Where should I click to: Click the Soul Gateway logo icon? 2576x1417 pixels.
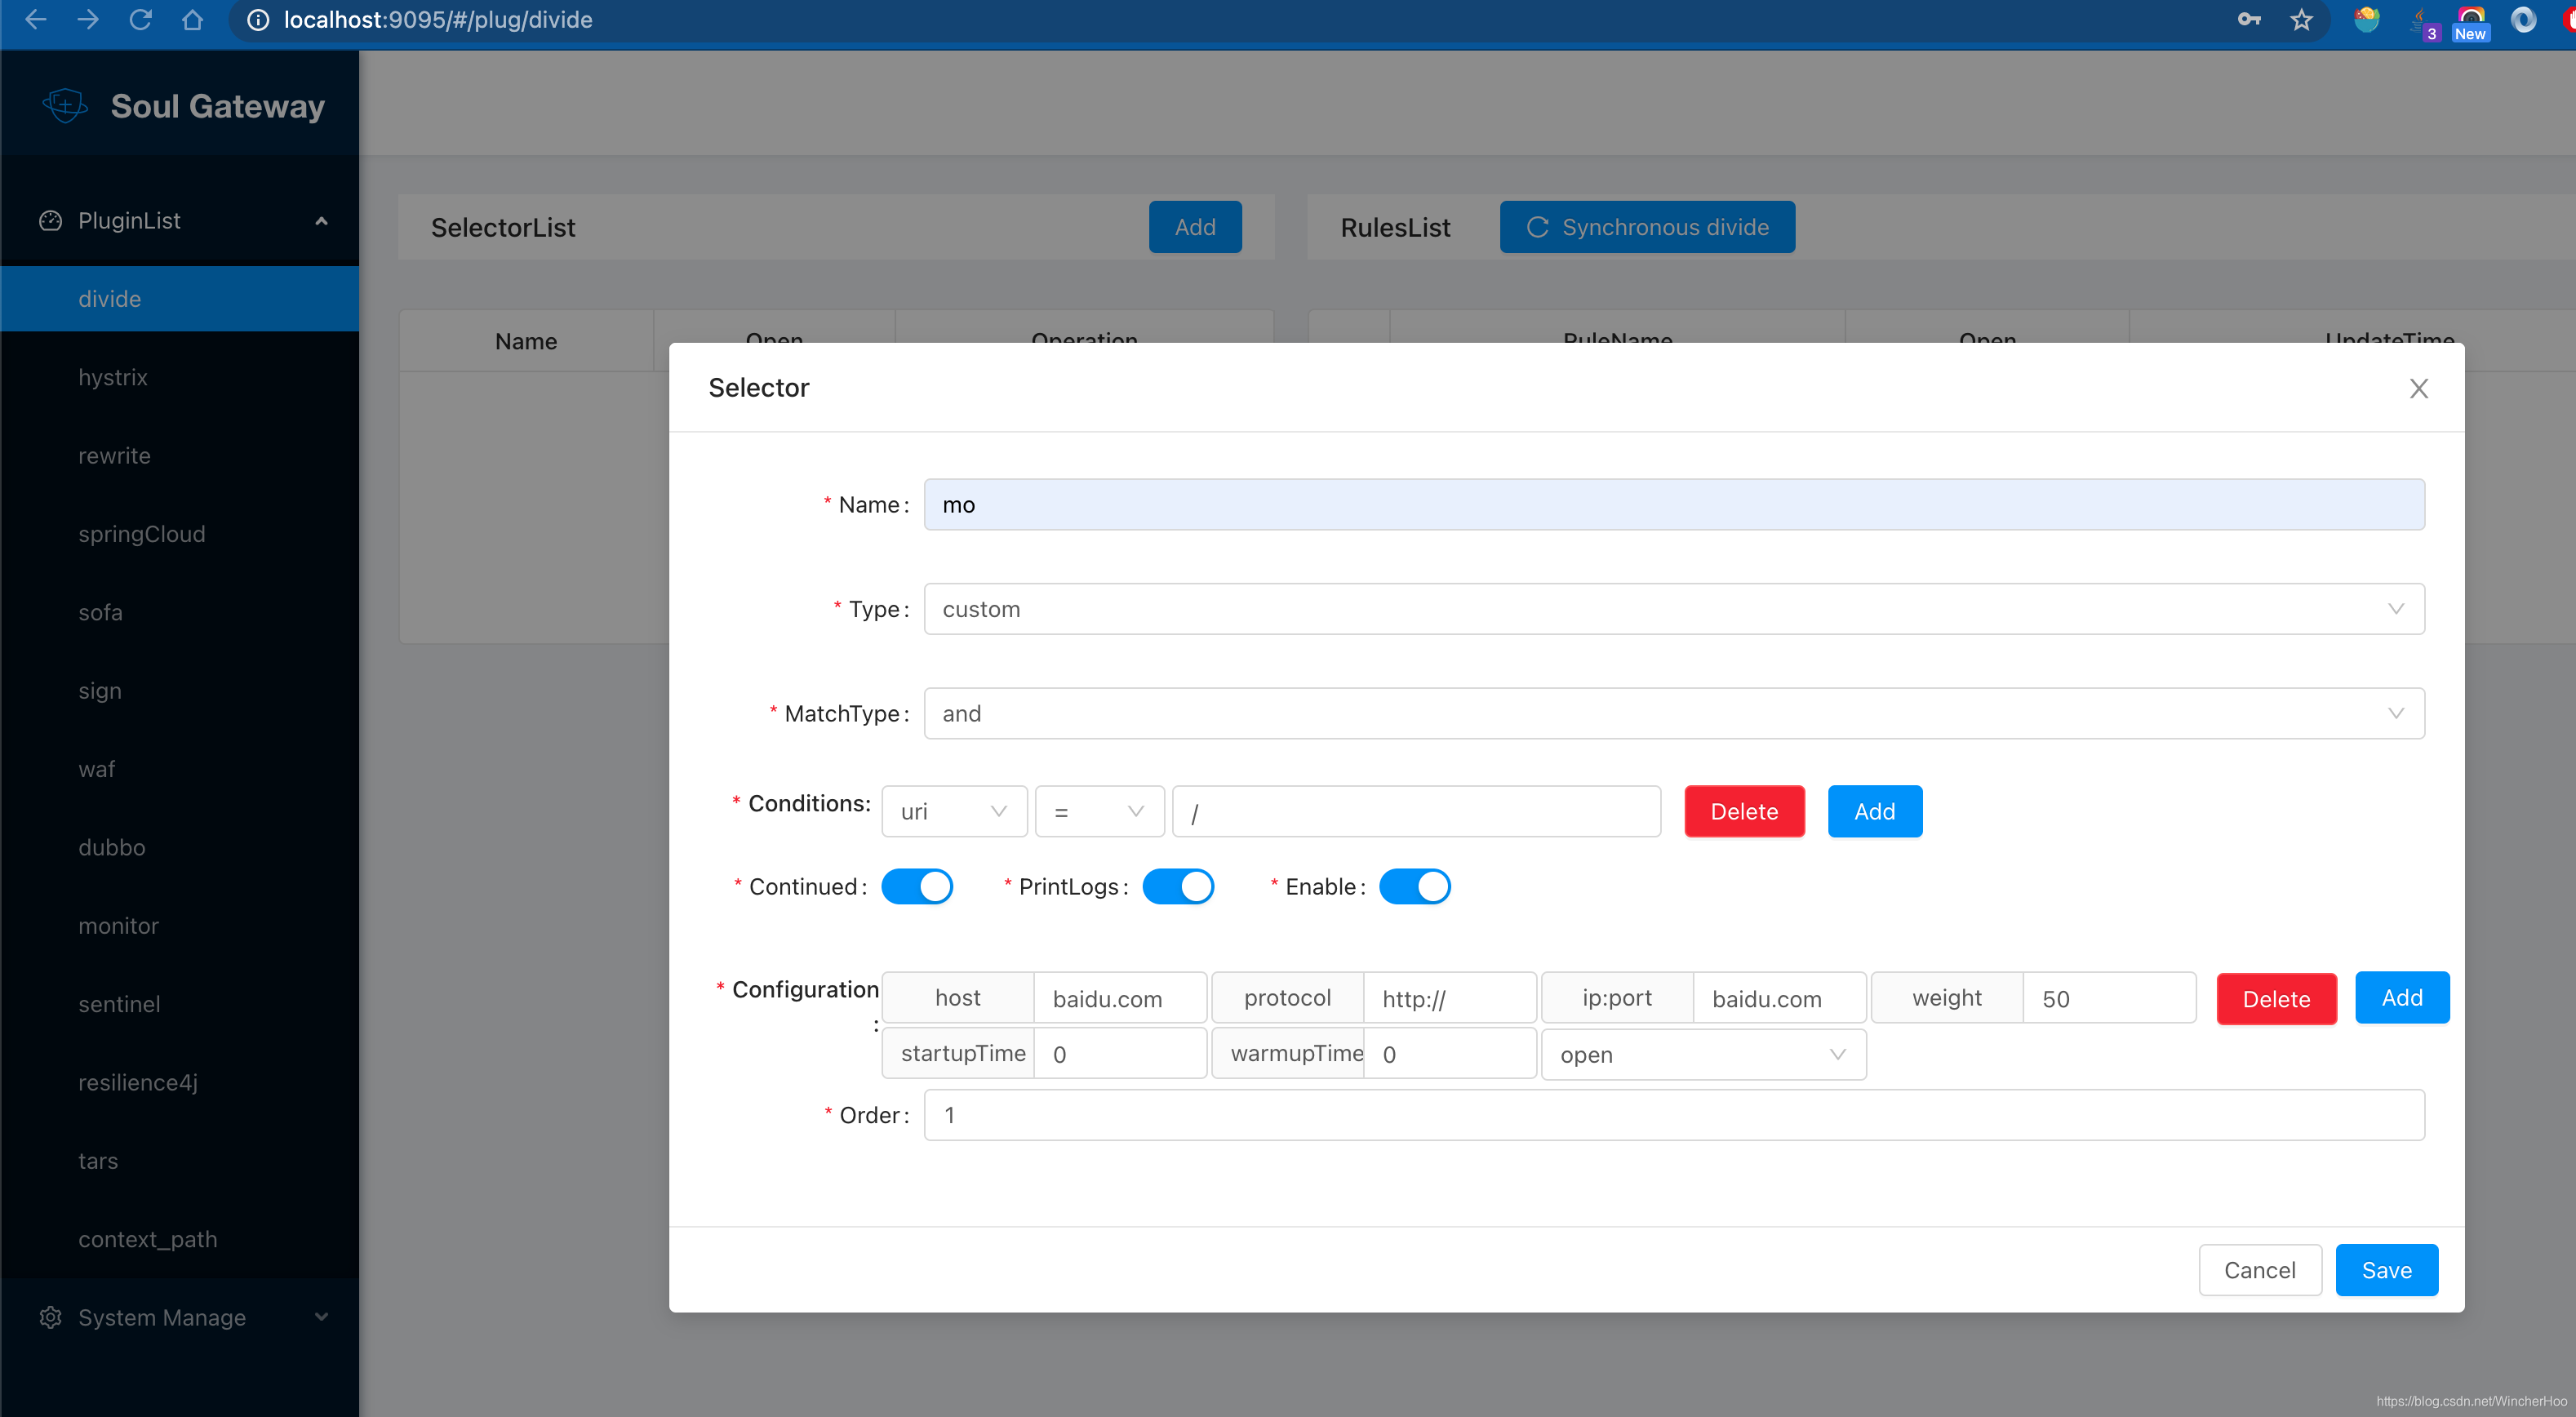65,105
